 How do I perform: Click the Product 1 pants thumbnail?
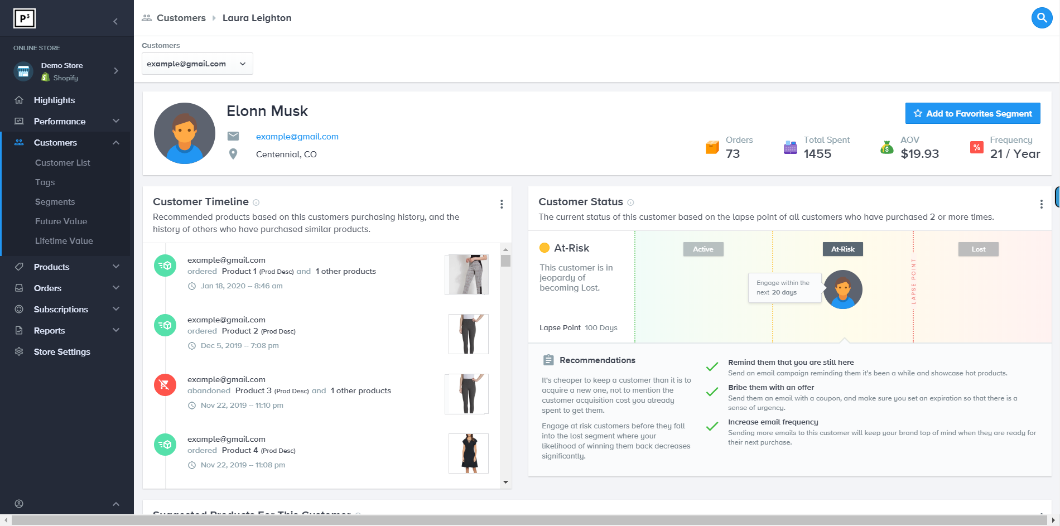click(466, 274)
